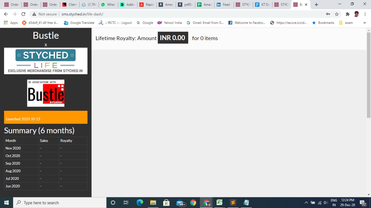Image resolution: width=371 pixels, height=208 pixels.
Task: Open a new browser tab
Action: tap(316, 5)
